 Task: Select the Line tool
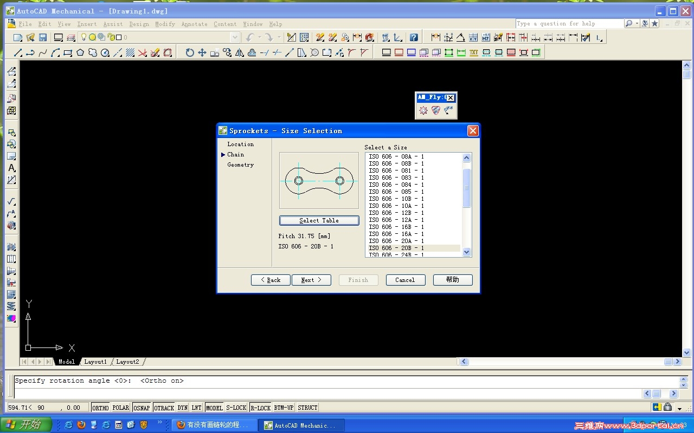pos(18,53)
